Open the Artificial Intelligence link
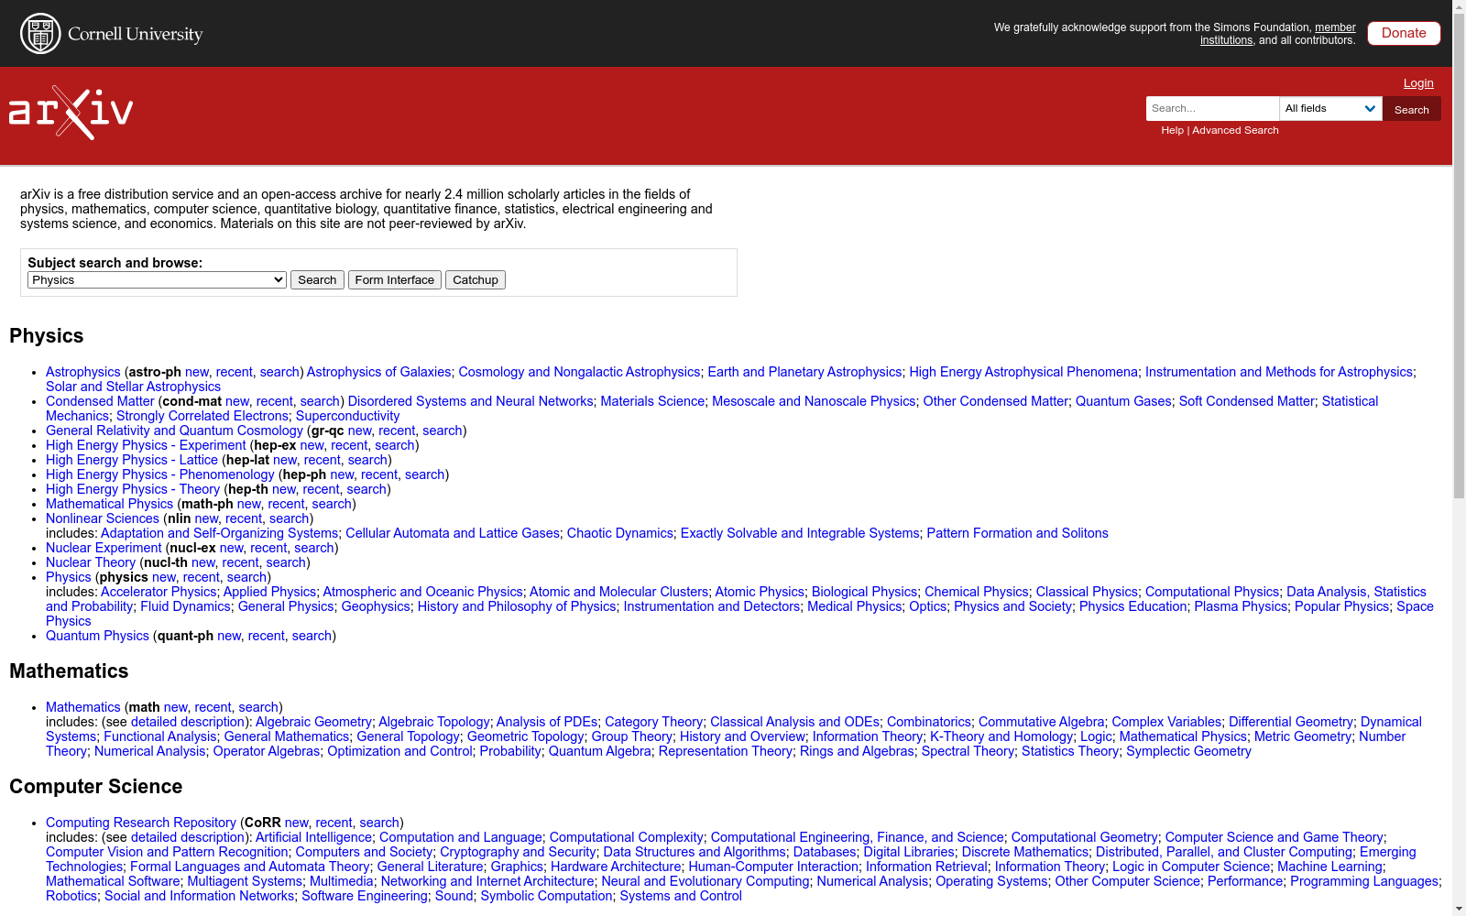1466x916 pixels. click(313, 837)
